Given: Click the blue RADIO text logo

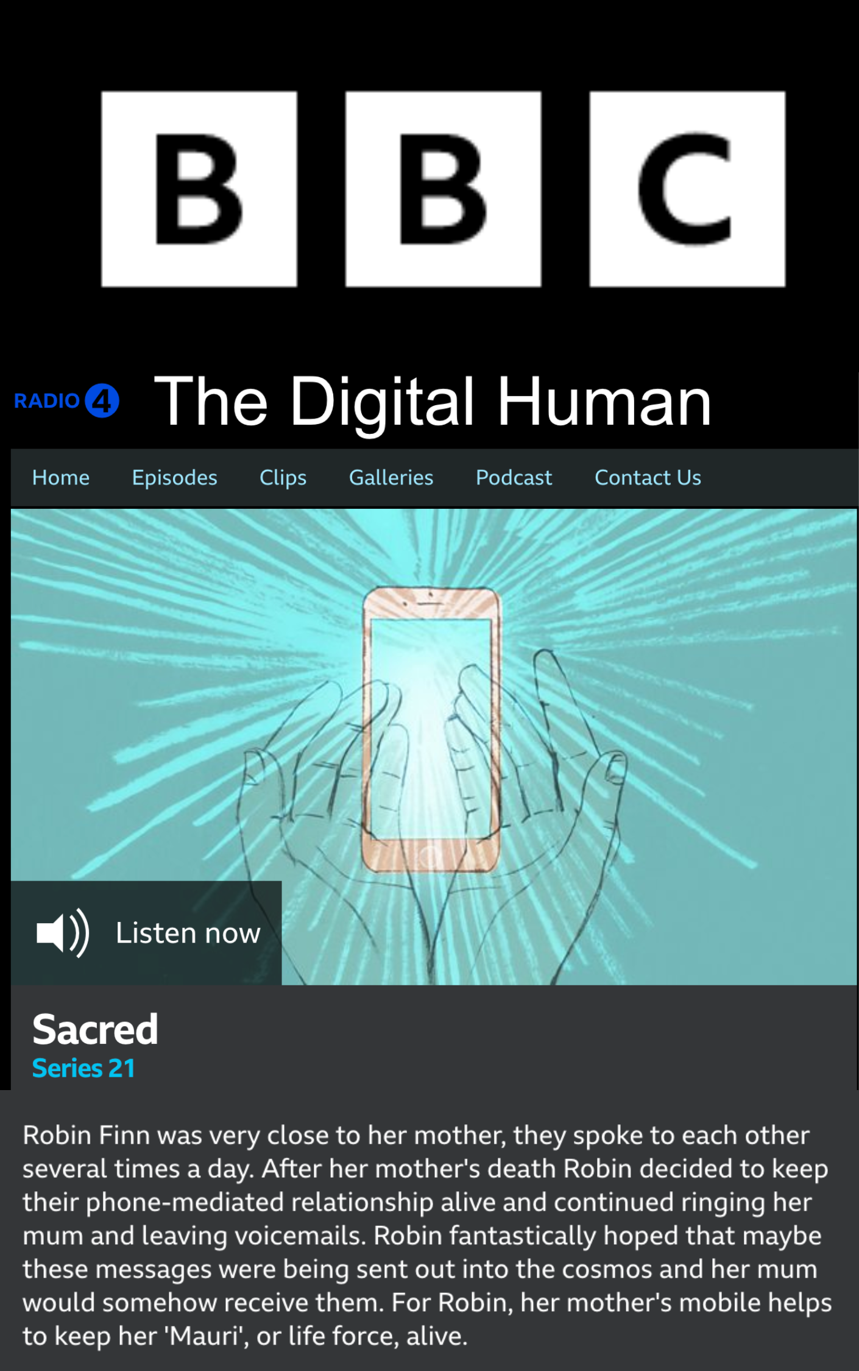Looking at the screenshot, I should pos(47,401).
